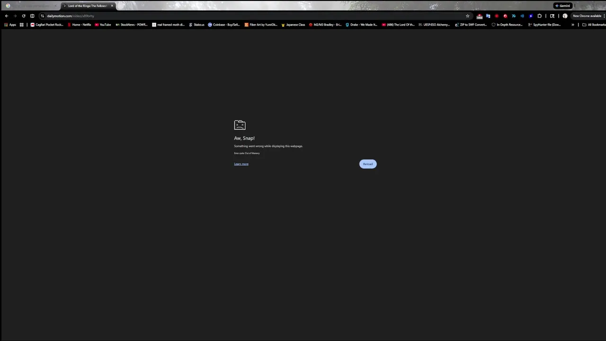Viewport: 606px width, 341px height.
Task: Click the red circular checkmark extension icon
Action: pyautogui.click(x=505, y=16)
